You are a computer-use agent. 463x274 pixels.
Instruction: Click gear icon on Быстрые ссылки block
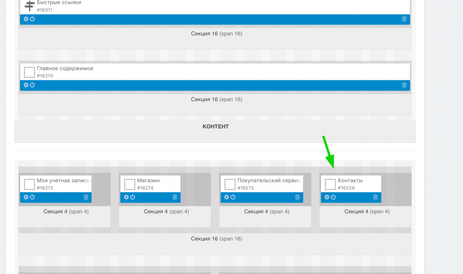point(26,19)
